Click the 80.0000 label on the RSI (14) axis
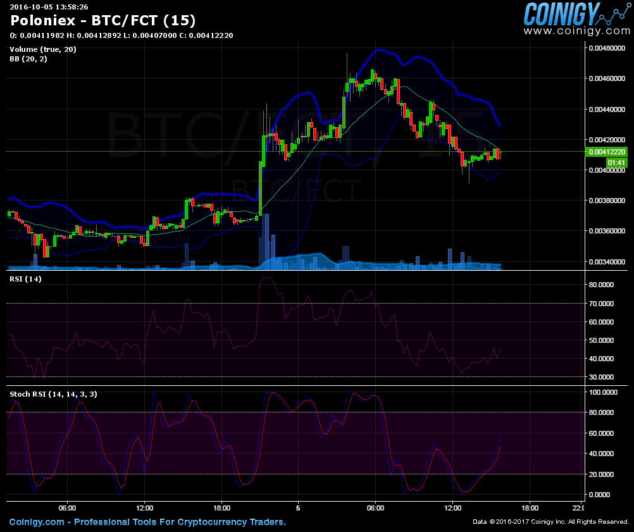The width and height of the screenshot is (634, 532). 601,285
